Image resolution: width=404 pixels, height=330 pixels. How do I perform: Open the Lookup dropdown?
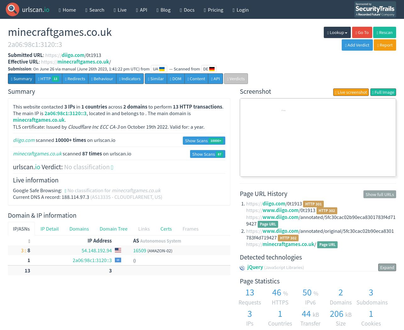point(337,32)
